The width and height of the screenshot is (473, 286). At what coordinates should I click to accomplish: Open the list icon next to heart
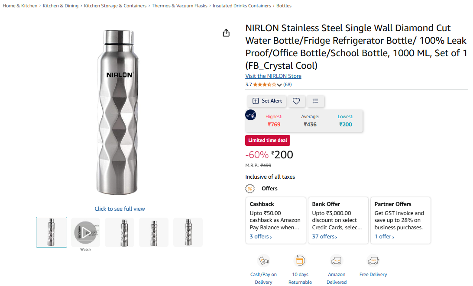coord(315,101)
